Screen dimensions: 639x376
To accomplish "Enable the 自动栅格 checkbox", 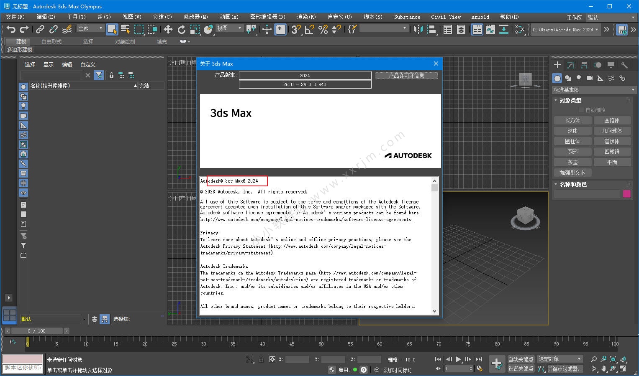I will click(x=581, y=110).
